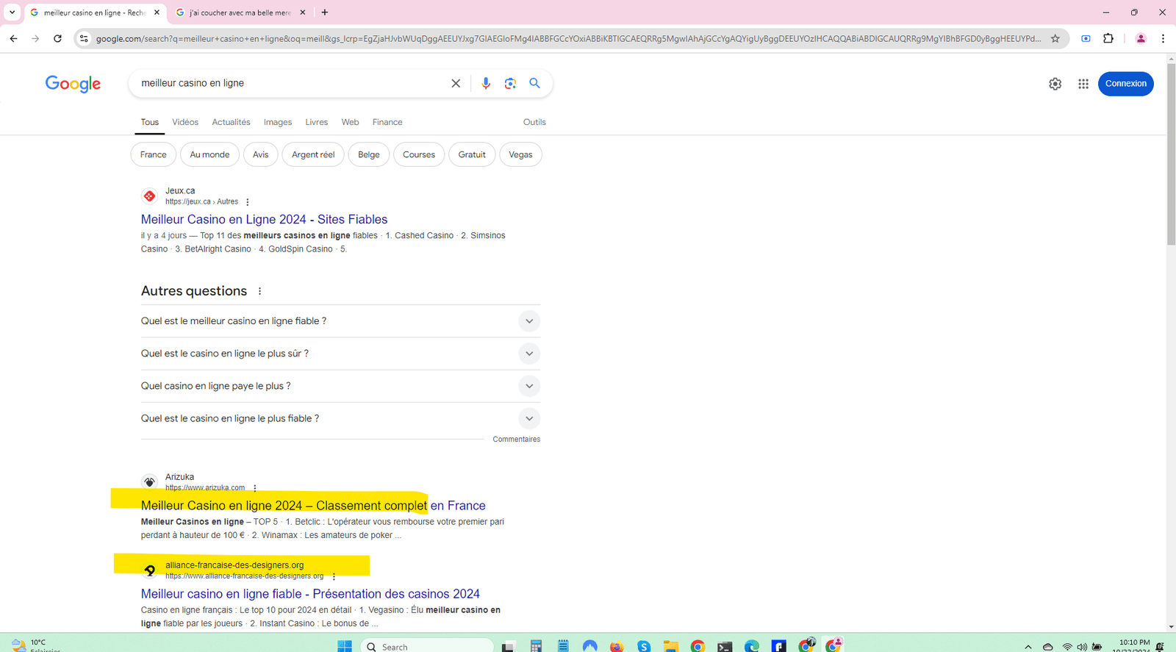The image size is (1176, 652).
Task: Open the Outils search tools
Action: [534, 122]
